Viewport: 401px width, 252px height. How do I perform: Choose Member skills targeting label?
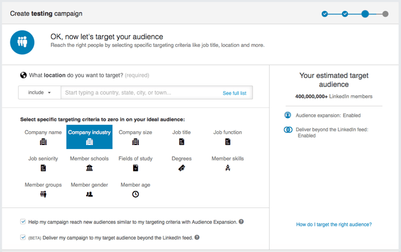coord(227,158)
